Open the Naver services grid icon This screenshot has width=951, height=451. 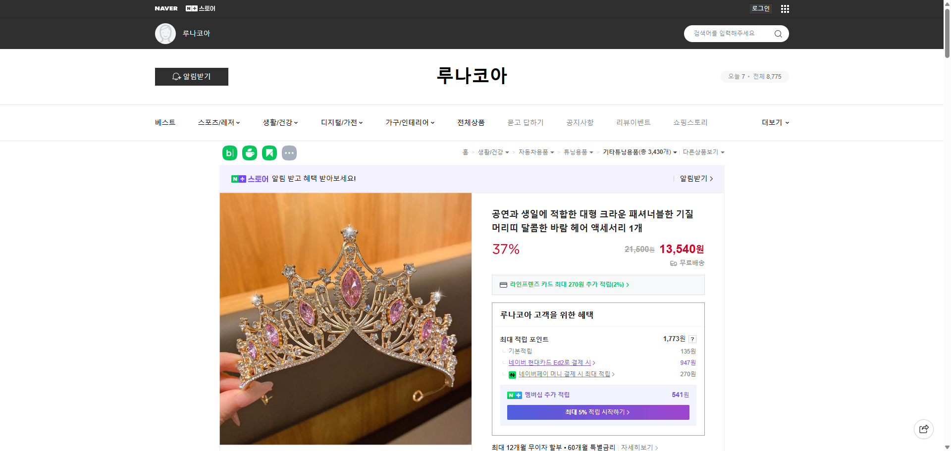785,8
